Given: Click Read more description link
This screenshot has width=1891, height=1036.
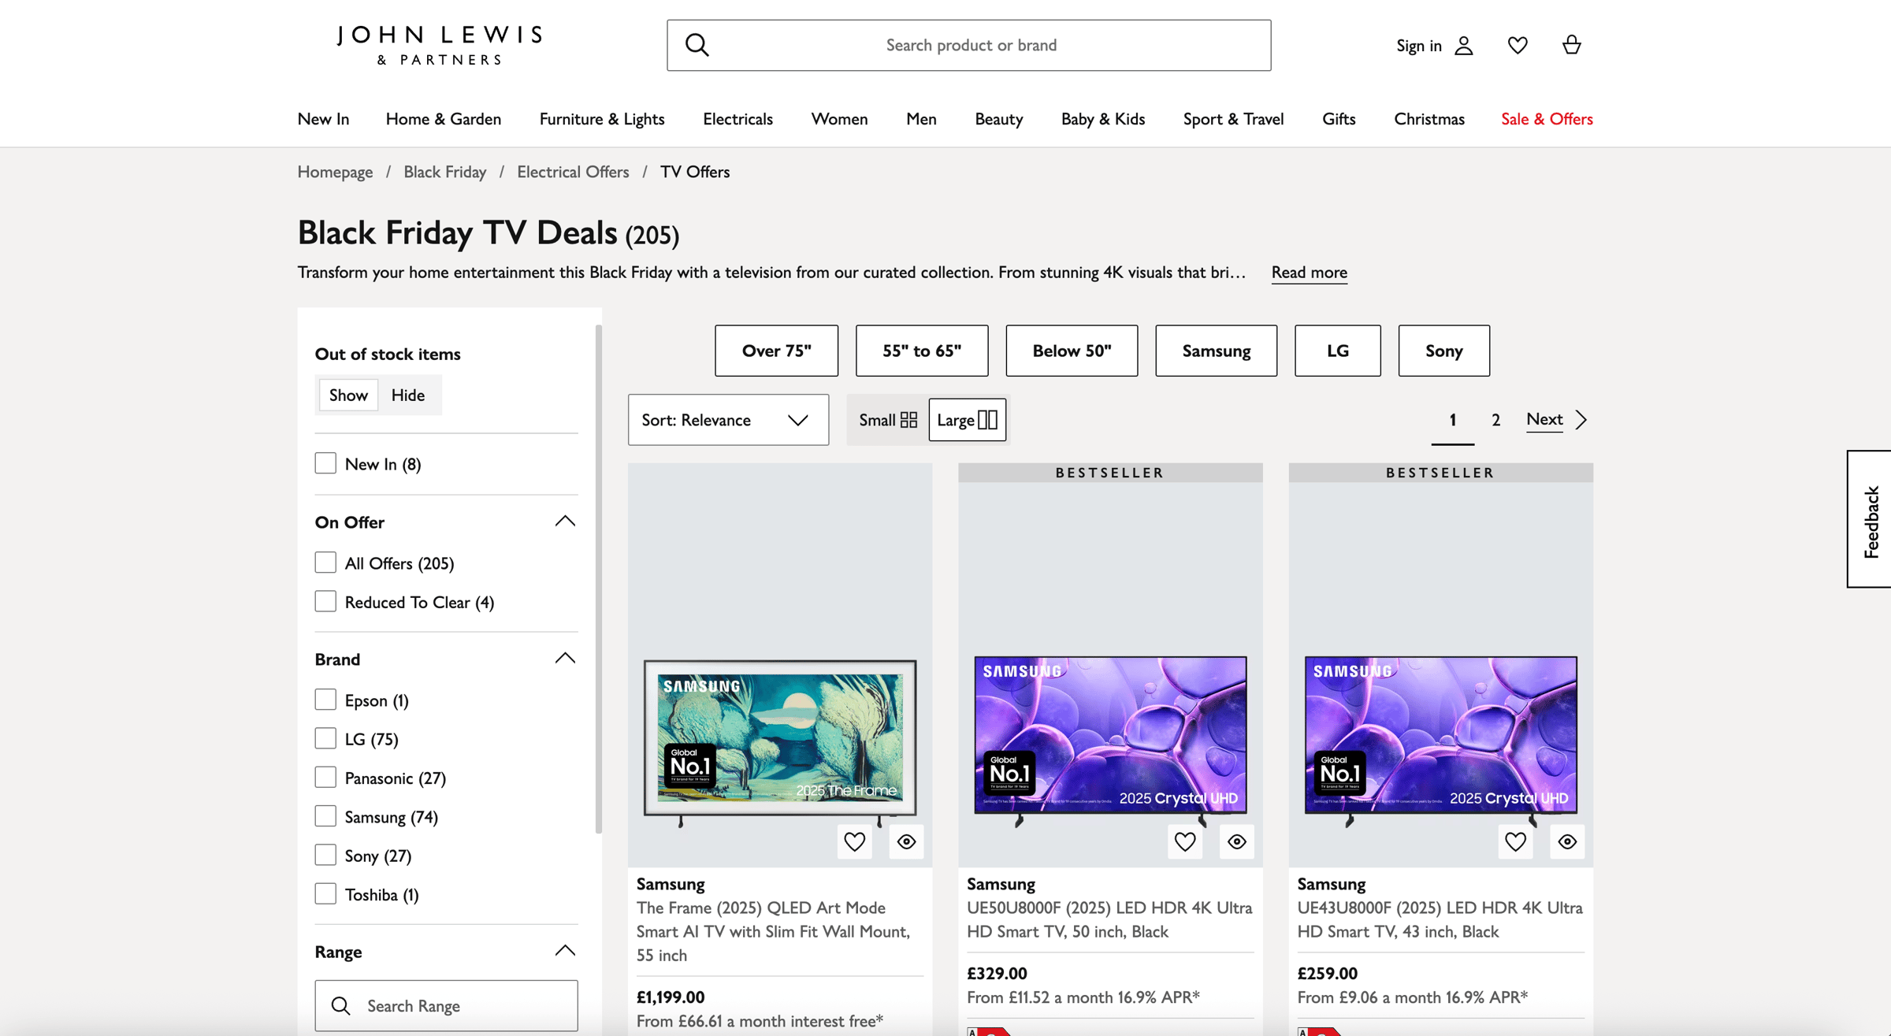Looking at the screenshot, I should [1309, 273].
